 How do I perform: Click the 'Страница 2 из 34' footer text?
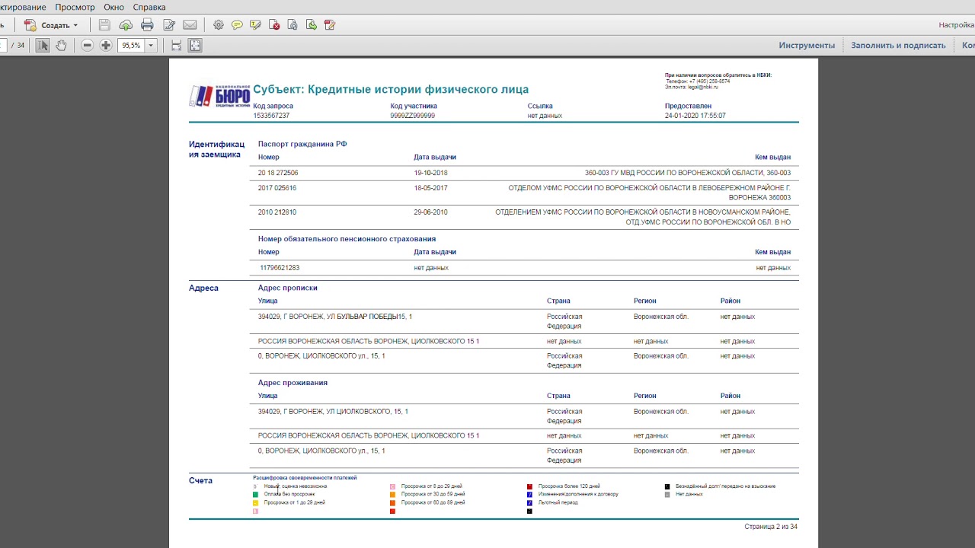[771, 527]
